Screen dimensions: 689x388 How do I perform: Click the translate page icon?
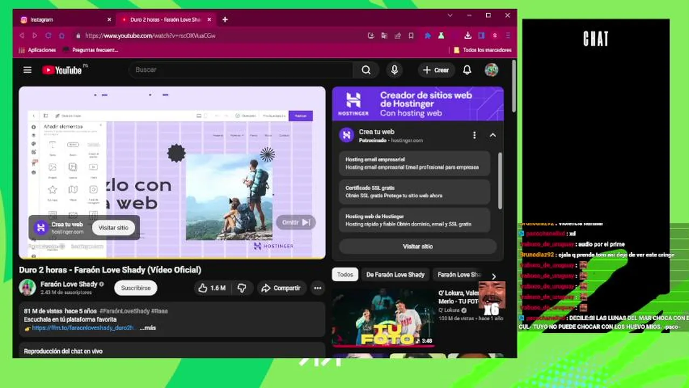pos(384,36)
